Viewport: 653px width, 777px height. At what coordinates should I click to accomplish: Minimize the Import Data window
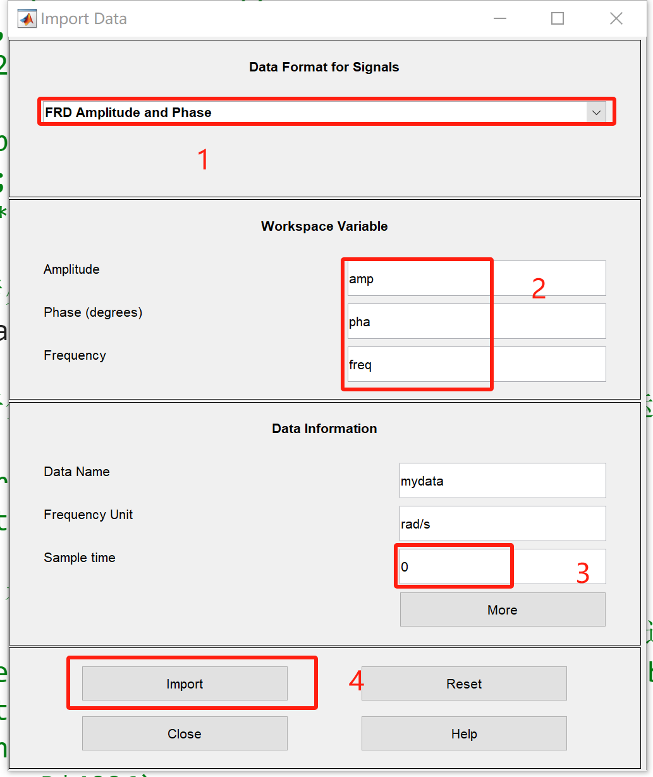coord(499,19)
